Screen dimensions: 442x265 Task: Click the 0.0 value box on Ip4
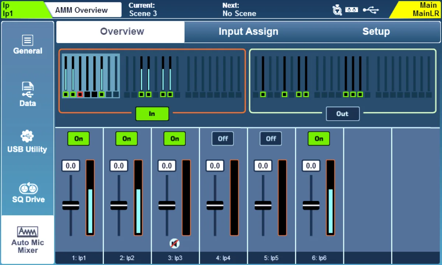215,166
